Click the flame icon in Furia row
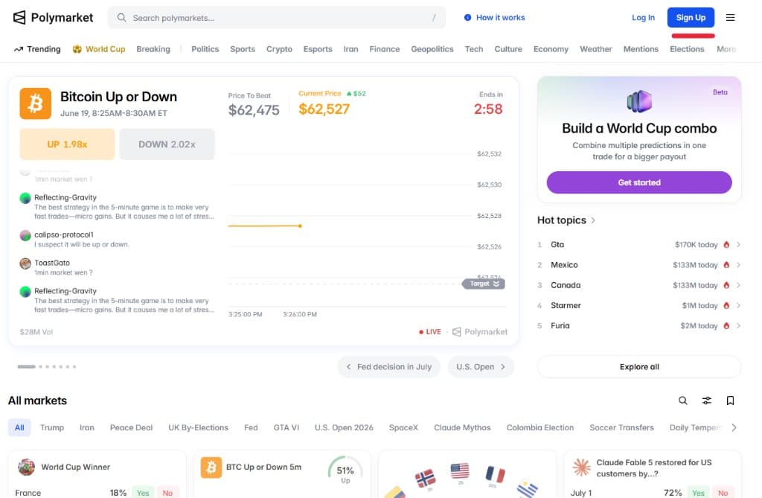 (x=726, y=326)
